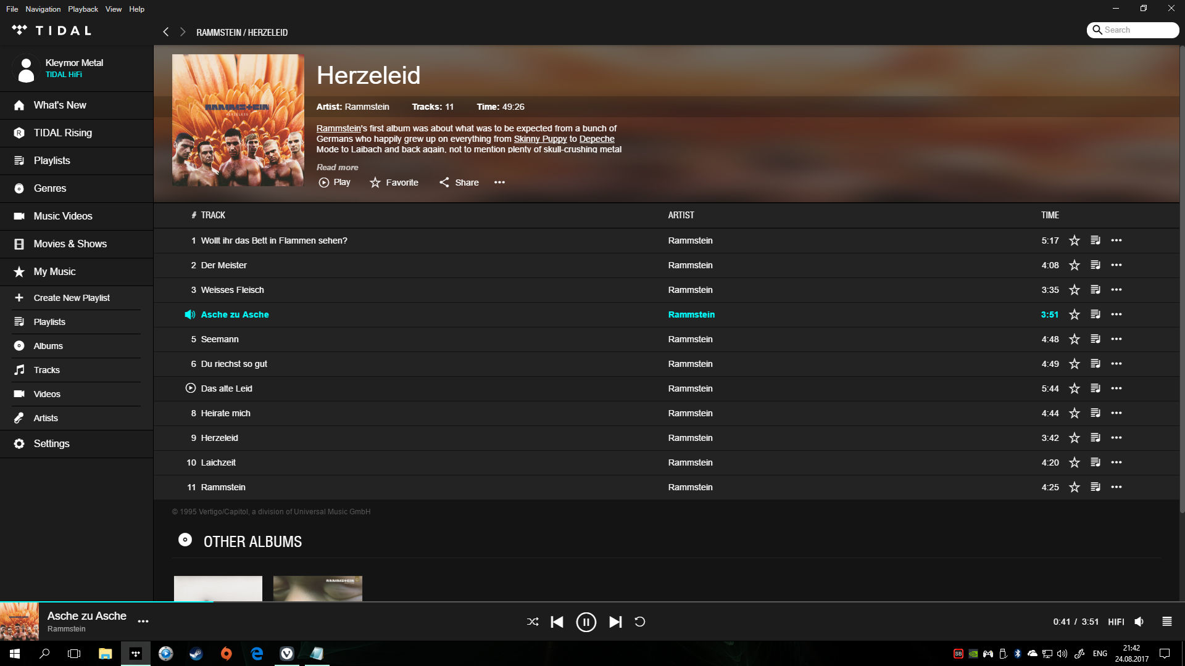The image size is (1185, 666).
Task: Open Rammstein link in album description
Action: pyautogui.click(x=339, y=128)
